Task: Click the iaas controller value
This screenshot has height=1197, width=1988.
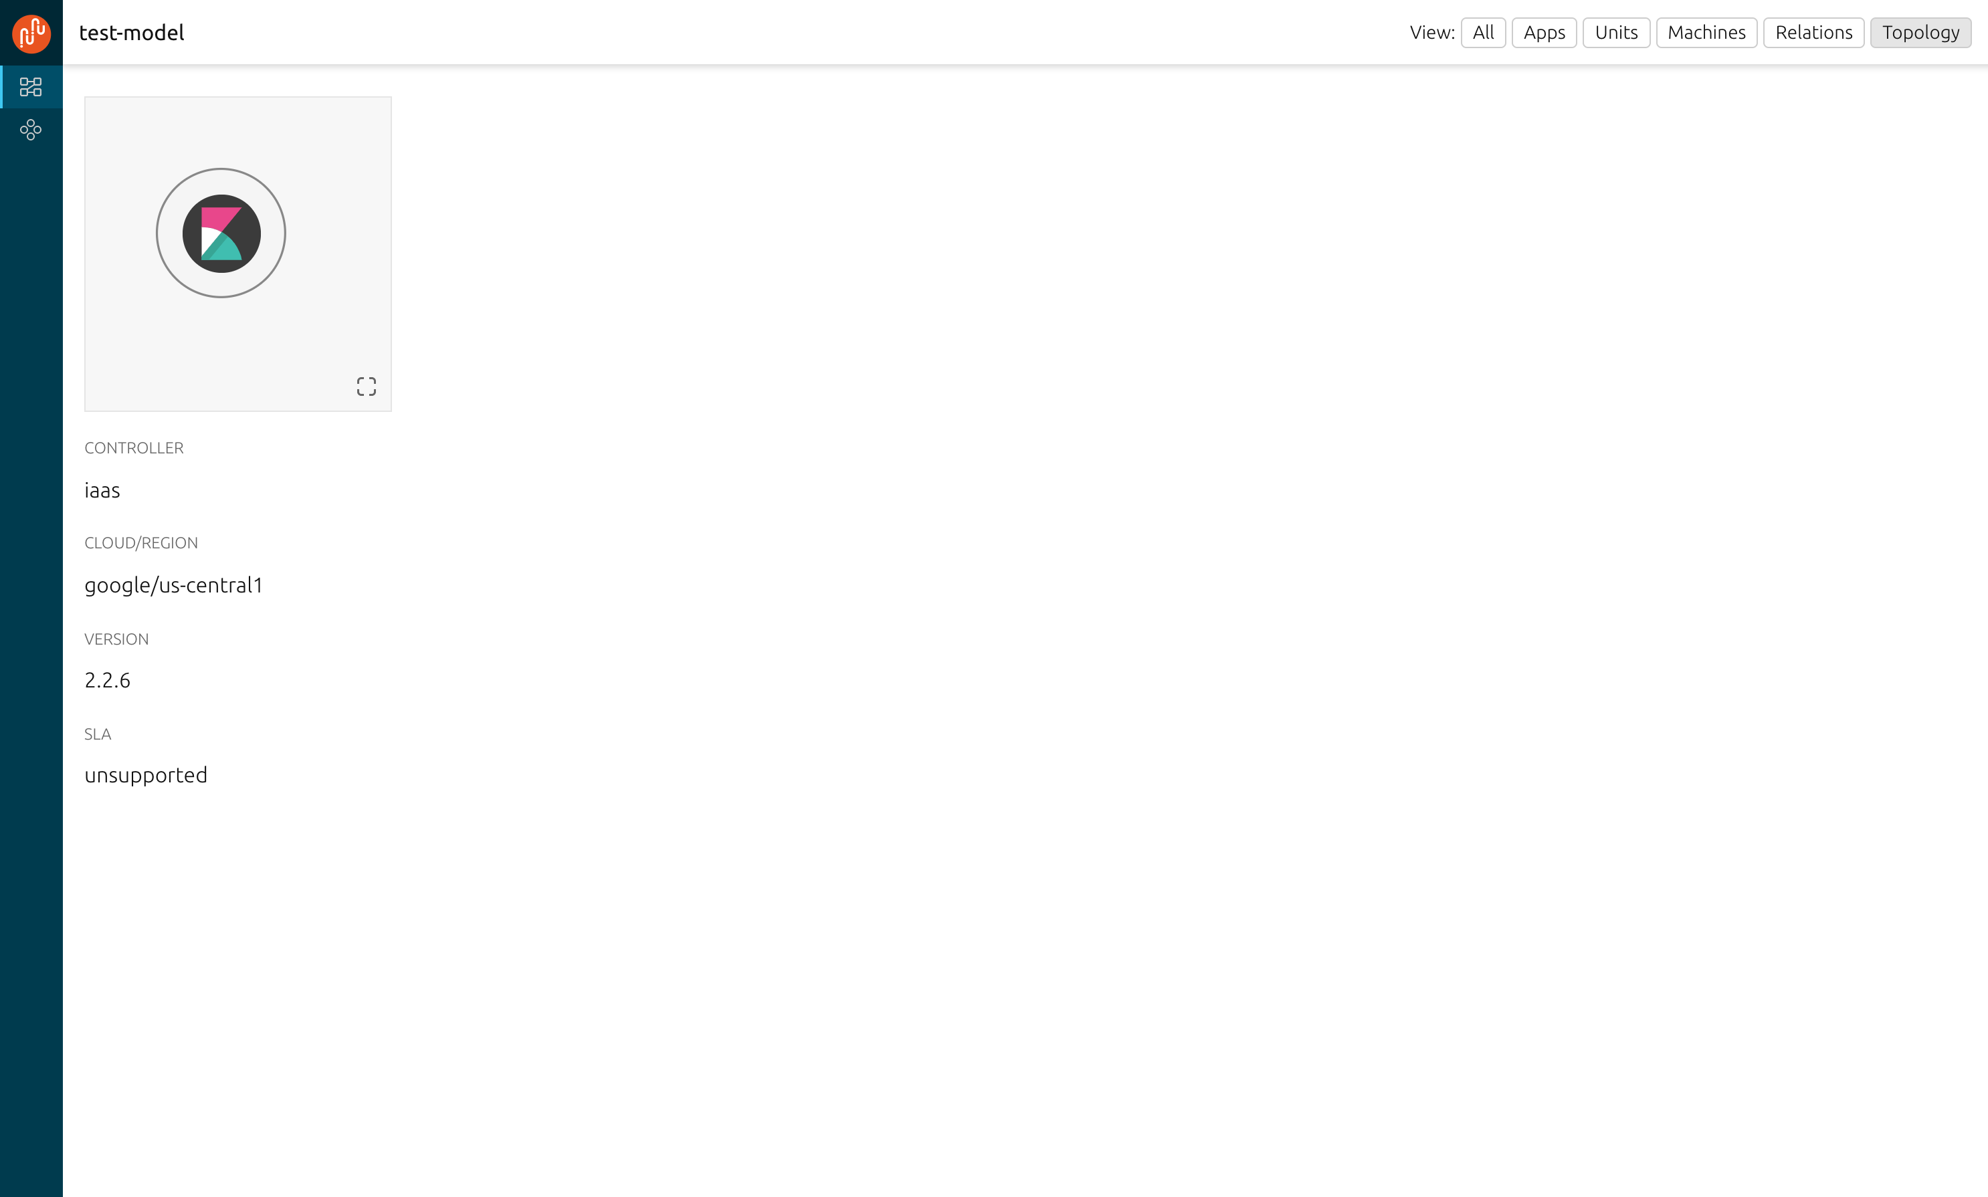Action: coord(102,490)
